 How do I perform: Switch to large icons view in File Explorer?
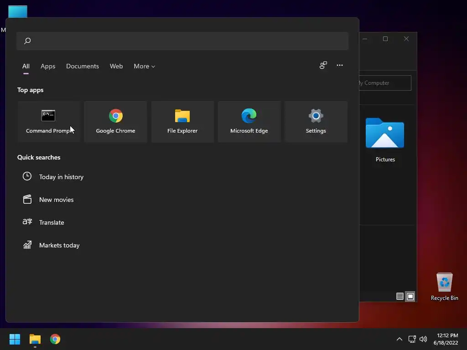click(x=410, y=296)
